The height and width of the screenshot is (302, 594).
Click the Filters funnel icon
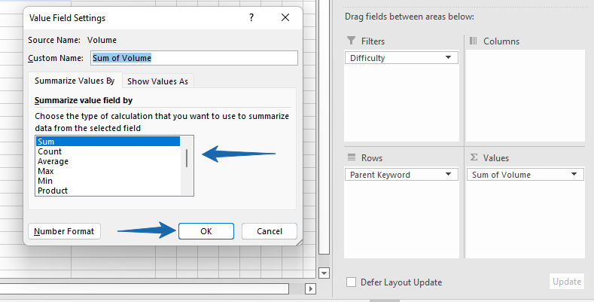click(351, 41)
